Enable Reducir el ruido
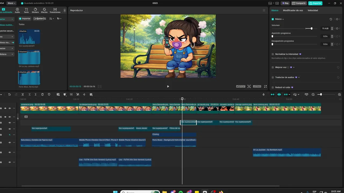 (273, 87)
